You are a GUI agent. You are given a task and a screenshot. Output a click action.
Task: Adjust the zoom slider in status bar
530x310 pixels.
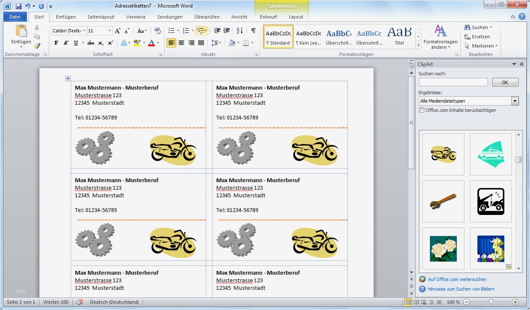(x=490, y=302)
